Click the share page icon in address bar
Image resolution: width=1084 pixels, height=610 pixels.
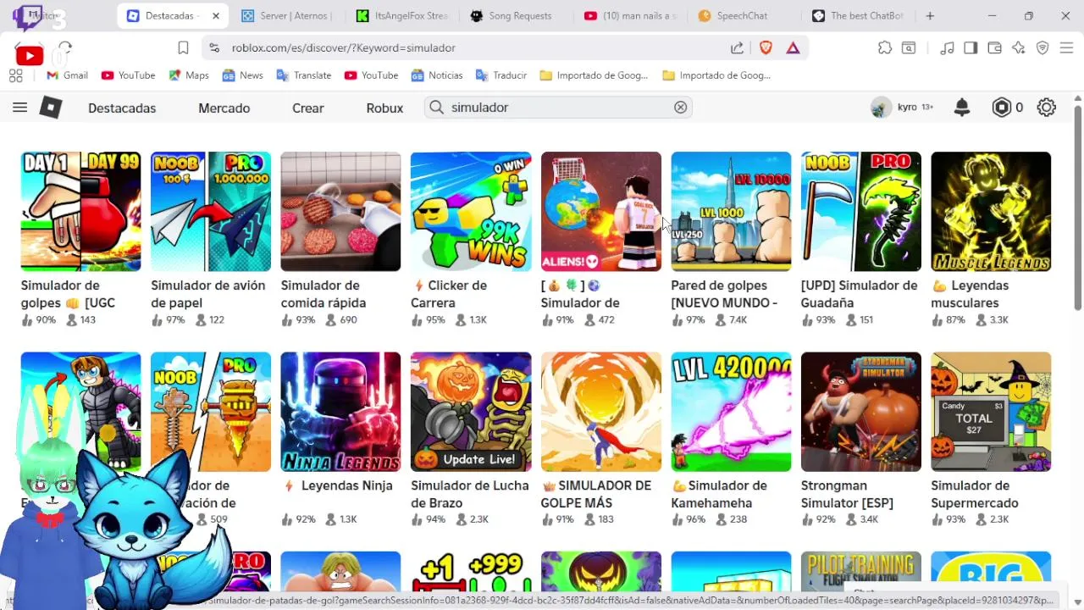737,48
